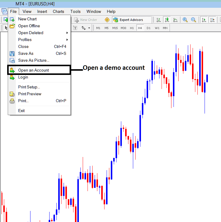Click Login in the File menu
221x222 pixels.
point(23,77)
